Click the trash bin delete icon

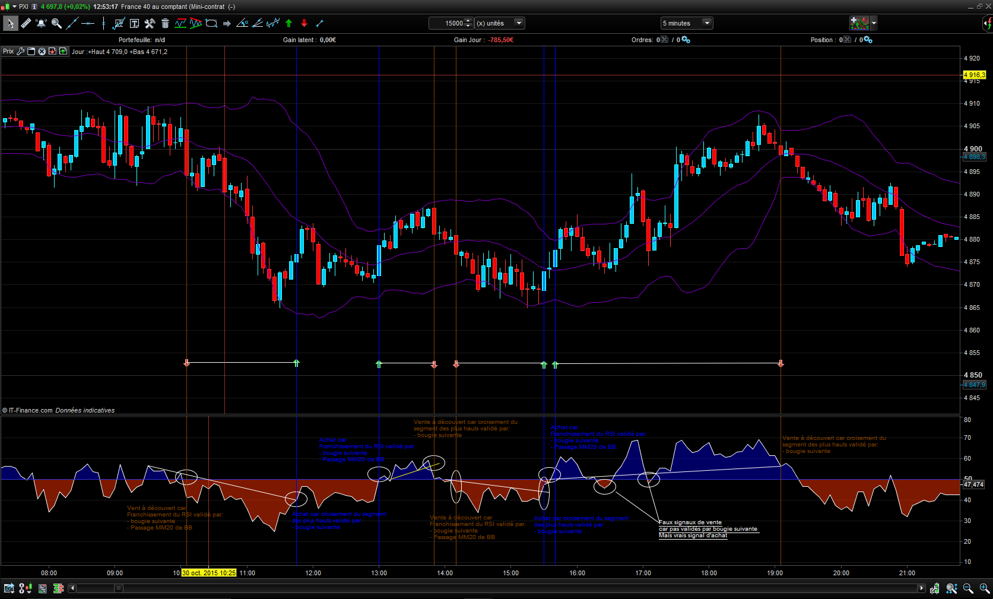pos(165,23)
